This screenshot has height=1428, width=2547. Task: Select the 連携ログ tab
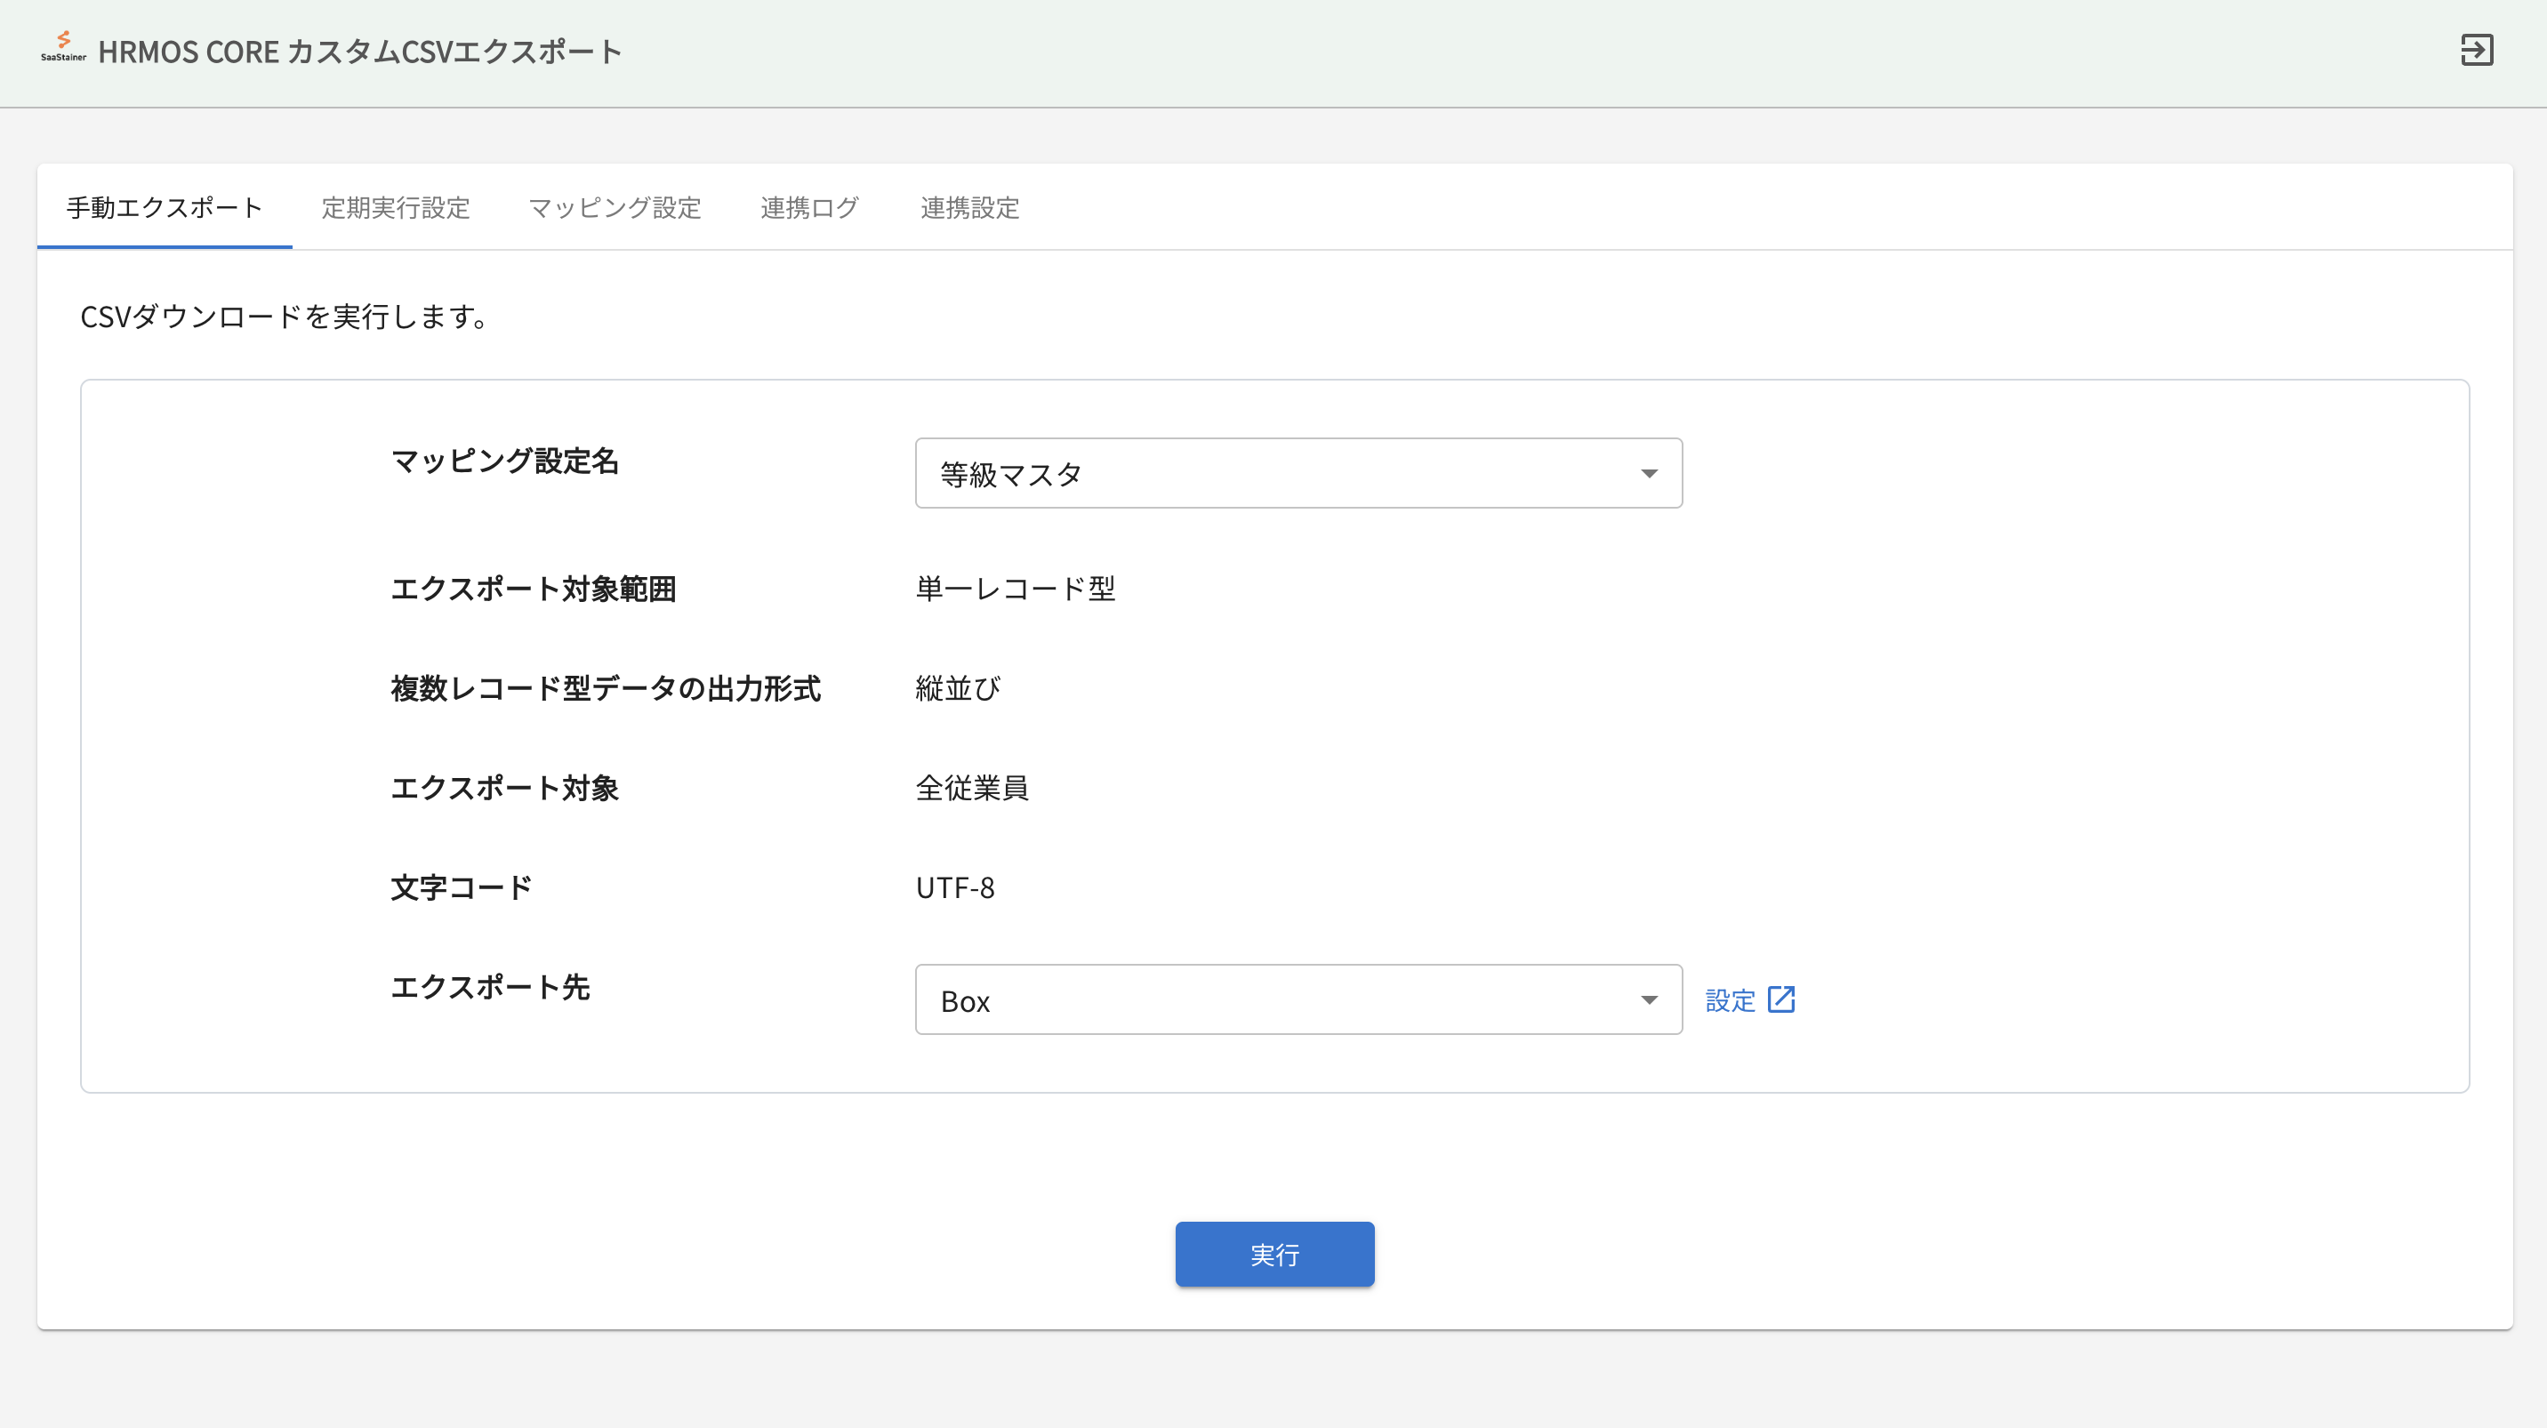810,207
